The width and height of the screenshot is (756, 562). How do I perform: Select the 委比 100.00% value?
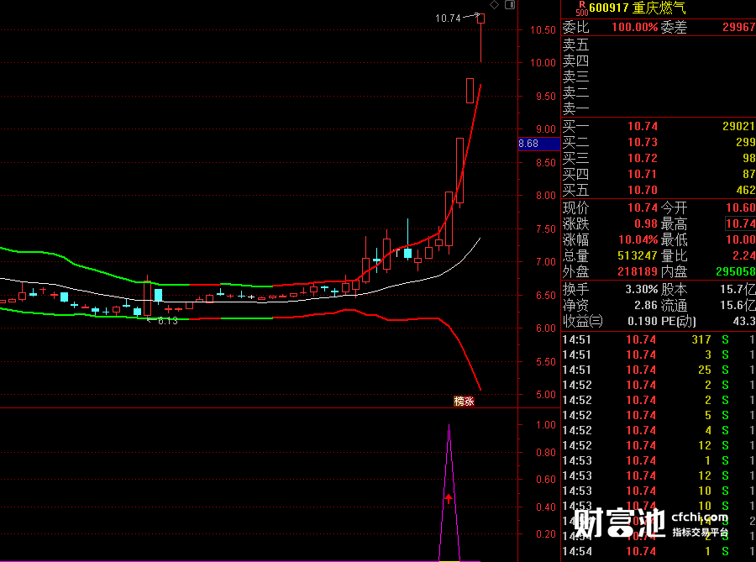pos(634,27)
